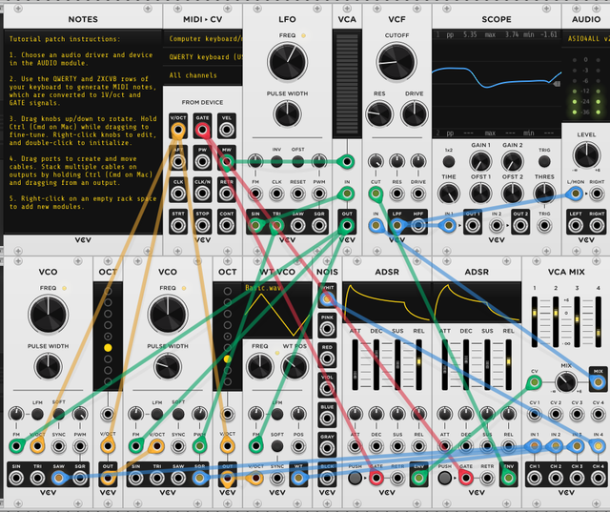This screenshot has width=610, height=512.
Task: Click the PUSH button on the right ADSR
Action: pyautogui.click(x=445, y=478)
